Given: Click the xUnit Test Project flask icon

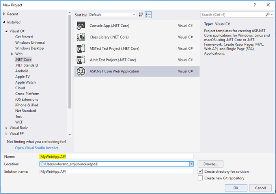Looking at the screenshot, I should coord(81,60).
